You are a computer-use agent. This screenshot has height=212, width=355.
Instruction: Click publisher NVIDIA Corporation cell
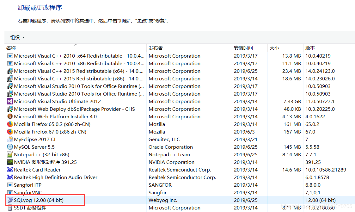tap(171, 162)
